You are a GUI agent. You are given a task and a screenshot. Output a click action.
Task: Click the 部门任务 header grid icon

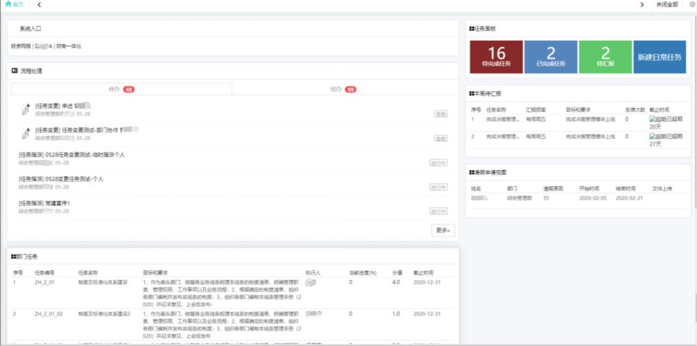[14, 256]
